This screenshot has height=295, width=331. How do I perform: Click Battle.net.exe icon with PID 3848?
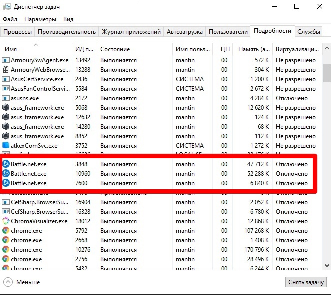tap(6, 164)
